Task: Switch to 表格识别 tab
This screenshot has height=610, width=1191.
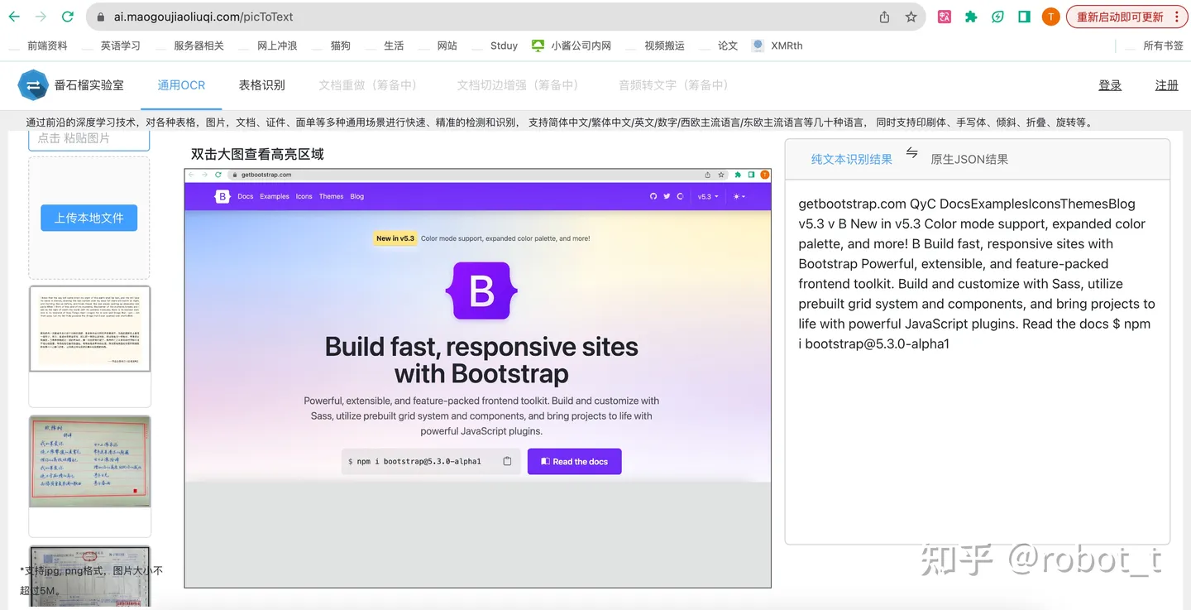Action: [x=262, y=84]
